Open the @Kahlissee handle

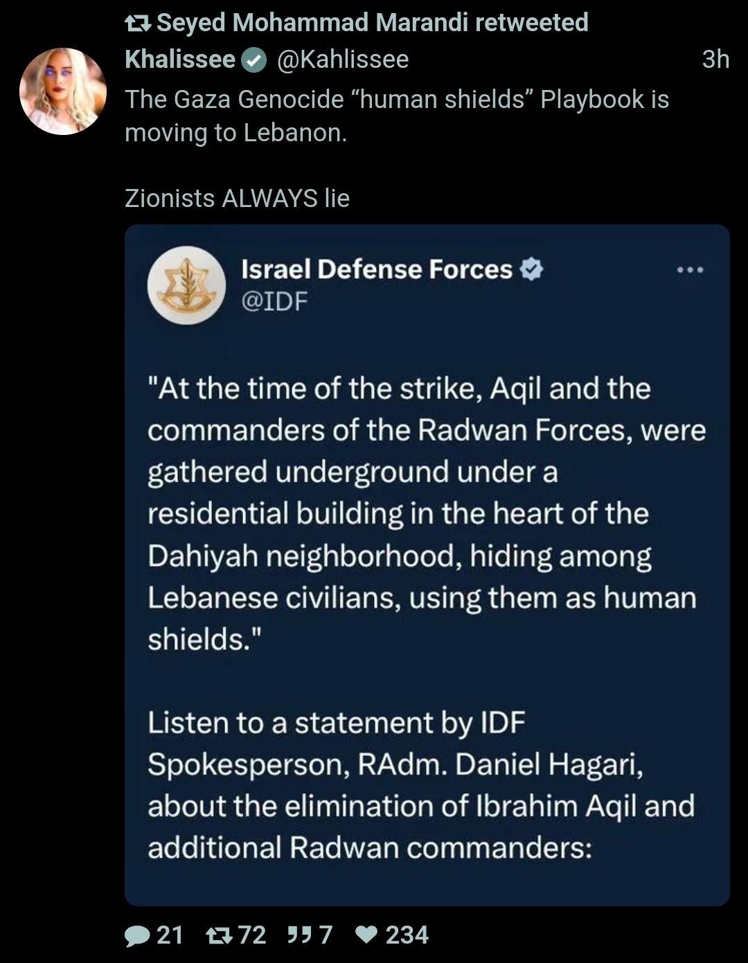coord(343,60)
